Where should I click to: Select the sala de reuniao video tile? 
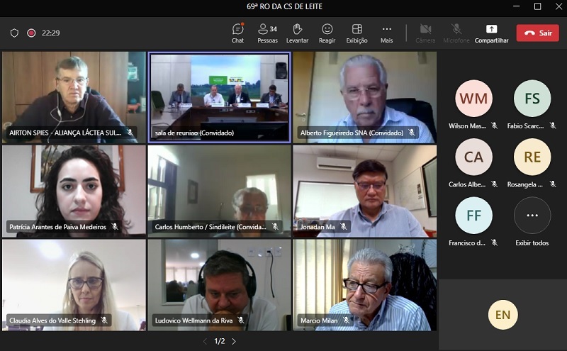pos(219,97)
